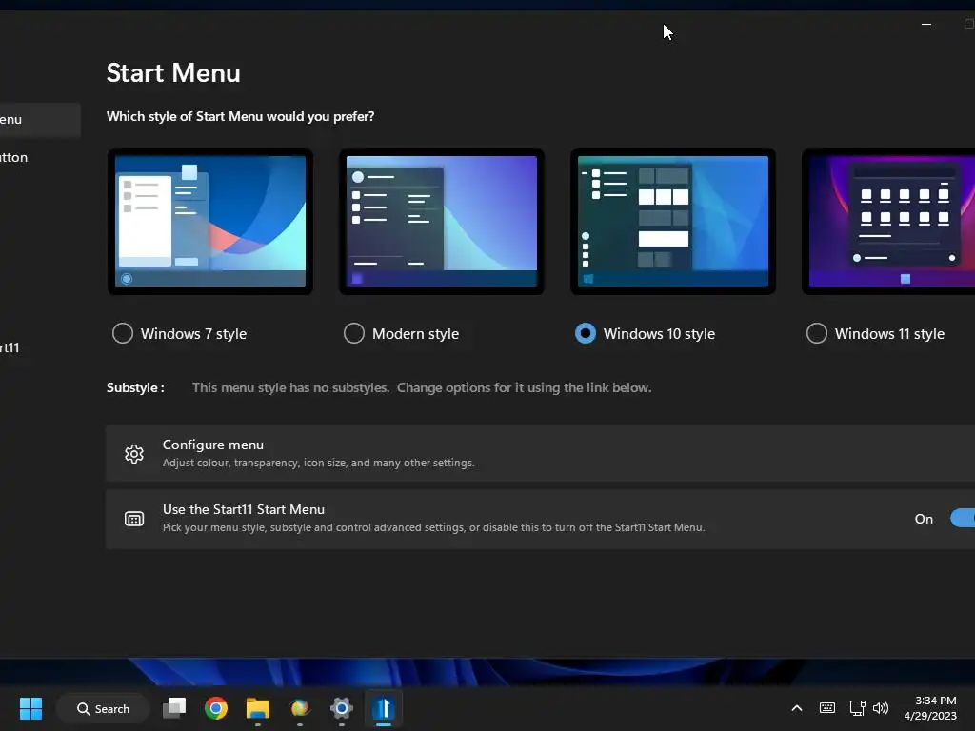Open Task View from the taskbar
This screenshot has height=731, width=975.
(x=174, y=708)
